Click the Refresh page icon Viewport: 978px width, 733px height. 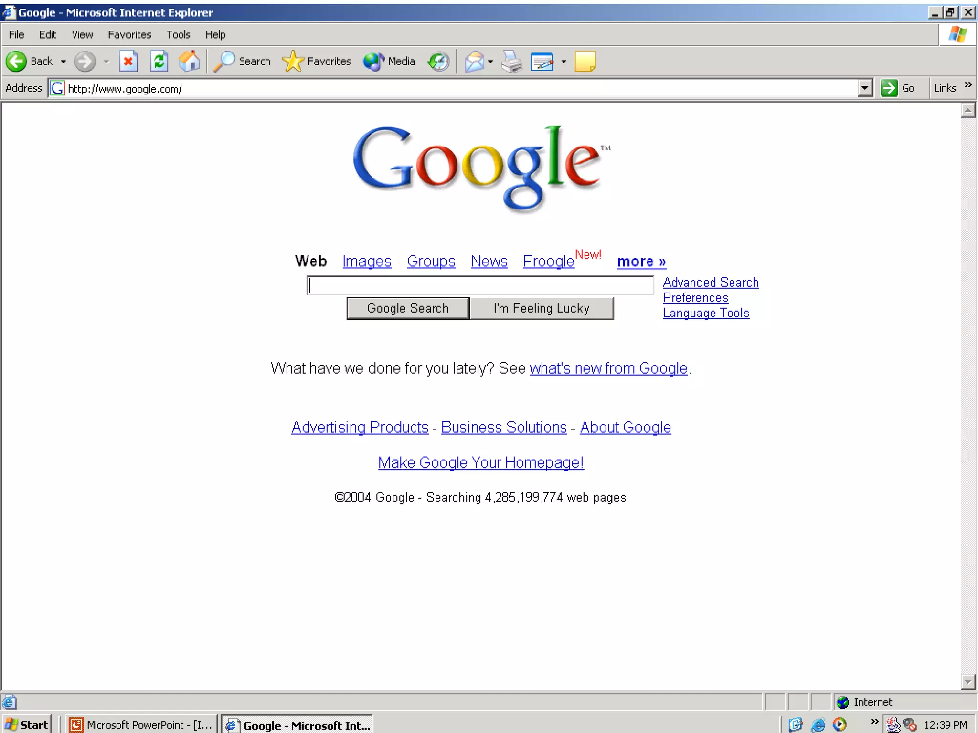point(159,62)
